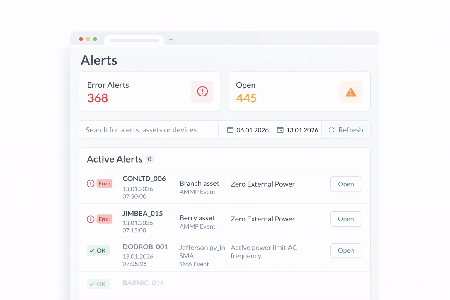Click the error icon beside JIMBEA_015
This screenshot has height=300, width=450.
coord(91,219)
